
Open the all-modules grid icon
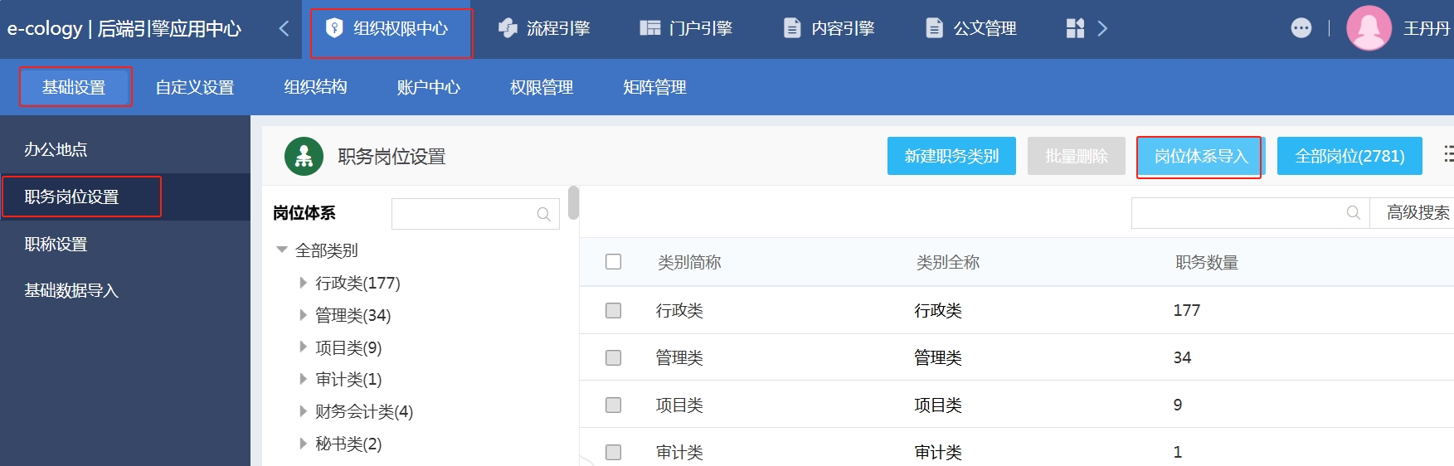pos(1075,28)
